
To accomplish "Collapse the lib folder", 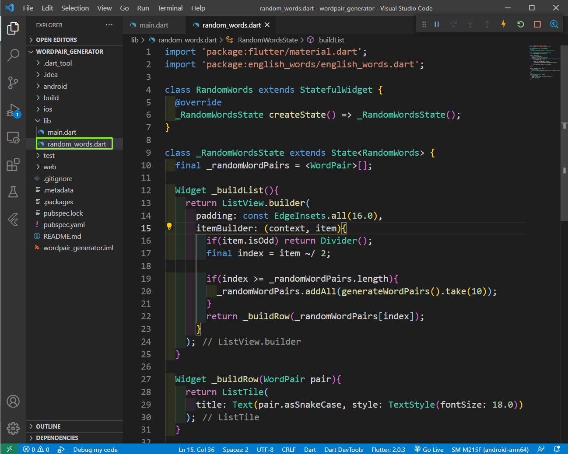I will click(x=74, y=121).
